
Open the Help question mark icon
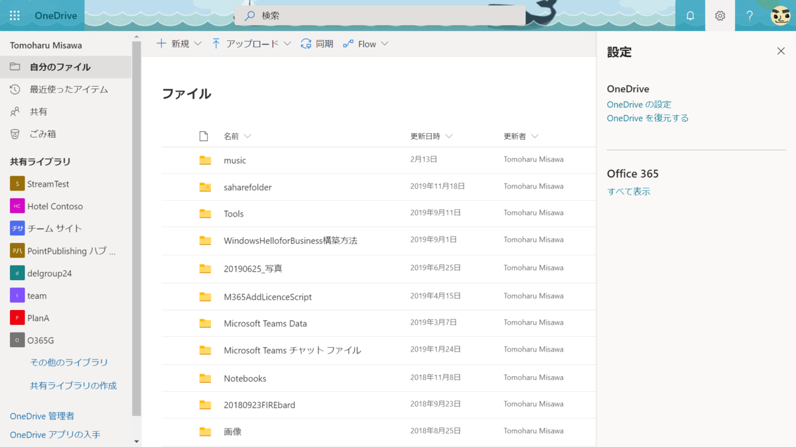pos(749,15)
